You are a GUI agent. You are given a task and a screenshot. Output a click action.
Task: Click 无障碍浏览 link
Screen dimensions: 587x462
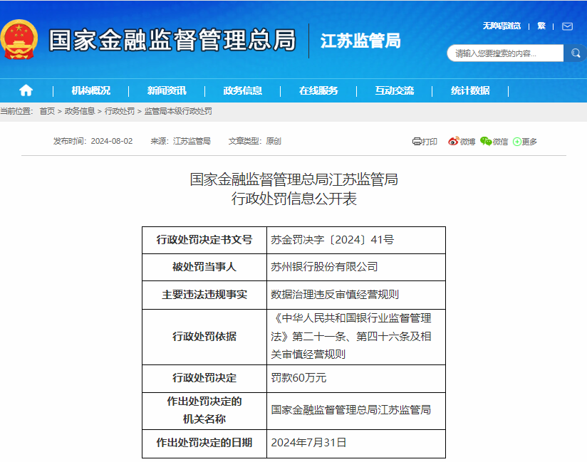click(x=502, y=26)
